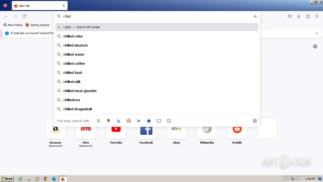Go back one page
The height and width of the screenshot is (182, 323).
[6, 16]
